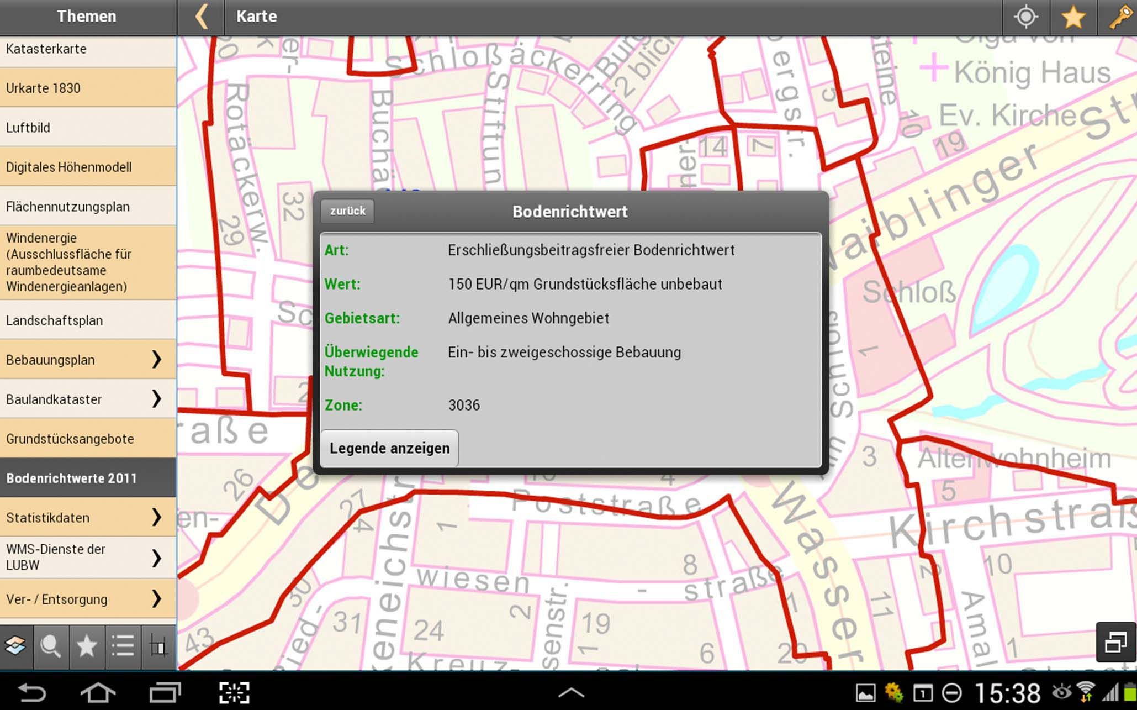Open login using the key icon
This screenshot has width=1137, height=710.
click(1119, 17)
